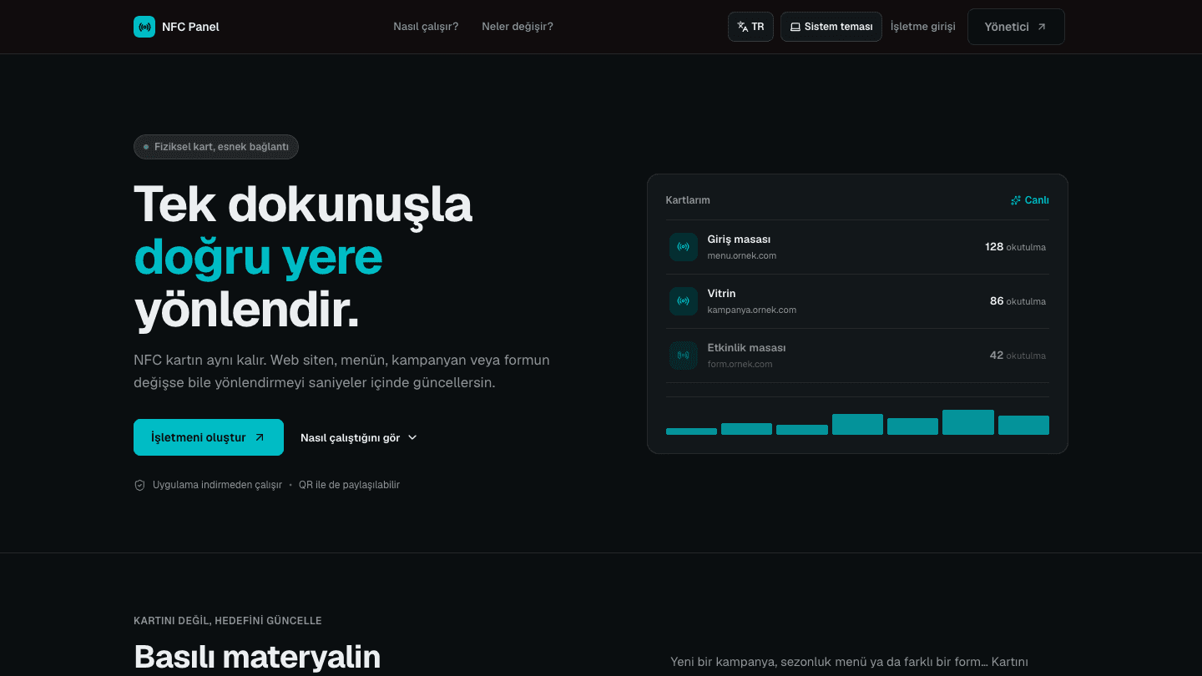
Task: Open the Sistem teması theme selector
Action: click(x=831, y=27)
